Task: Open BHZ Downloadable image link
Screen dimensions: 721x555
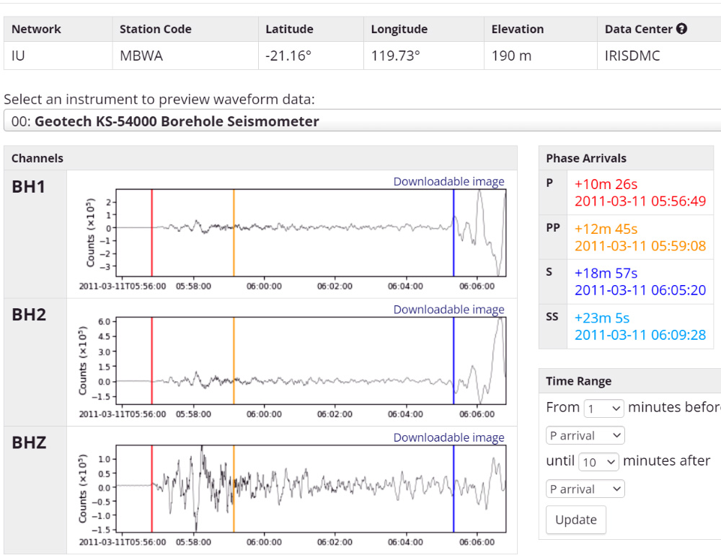Action: point(448,437)
